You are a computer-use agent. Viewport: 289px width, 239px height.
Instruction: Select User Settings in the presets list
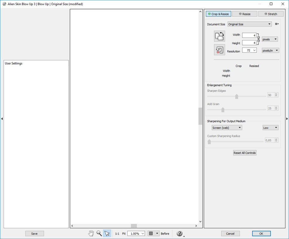coord(14,63)
